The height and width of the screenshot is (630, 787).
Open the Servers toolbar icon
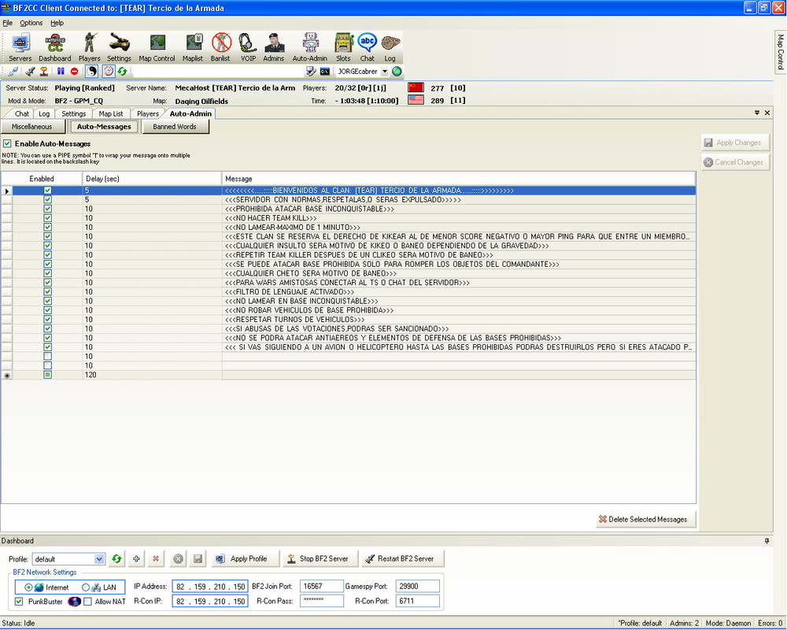(20, 47)
